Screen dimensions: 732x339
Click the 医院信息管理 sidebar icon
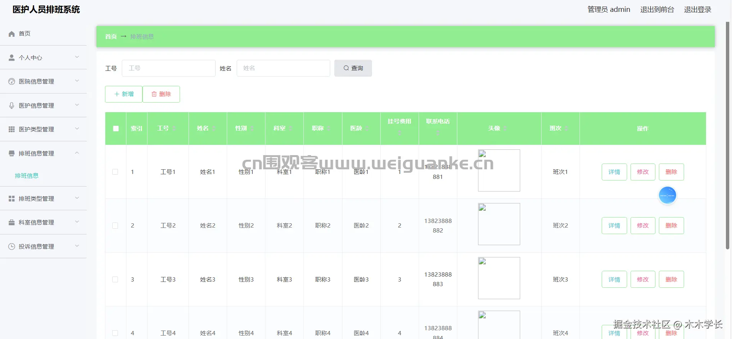pos(11,81)
